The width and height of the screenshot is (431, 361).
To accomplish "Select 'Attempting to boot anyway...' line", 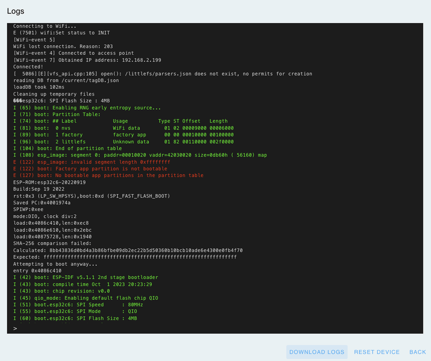I will [x=55, y=264].
